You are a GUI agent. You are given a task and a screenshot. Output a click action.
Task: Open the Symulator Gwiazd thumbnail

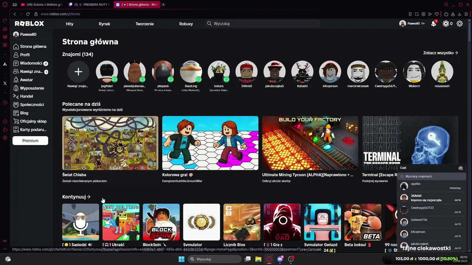[x=322, y=222]
